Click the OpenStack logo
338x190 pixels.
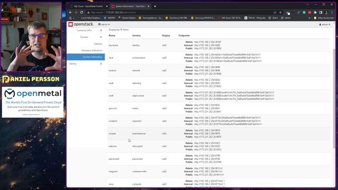point(81,24)
